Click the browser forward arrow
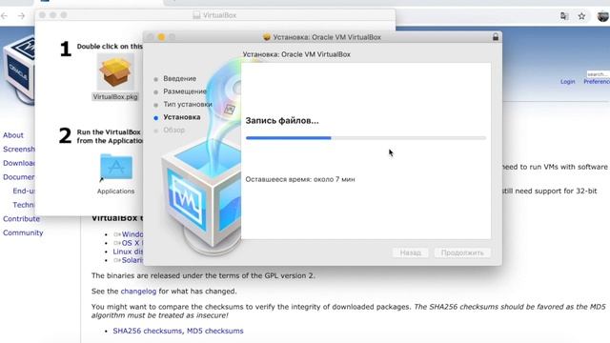This screenshot has height=343, width=610. click(x=21, y=16)
